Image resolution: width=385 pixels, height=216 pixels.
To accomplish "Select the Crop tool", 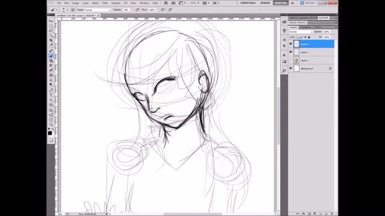I will coord(51,41).
